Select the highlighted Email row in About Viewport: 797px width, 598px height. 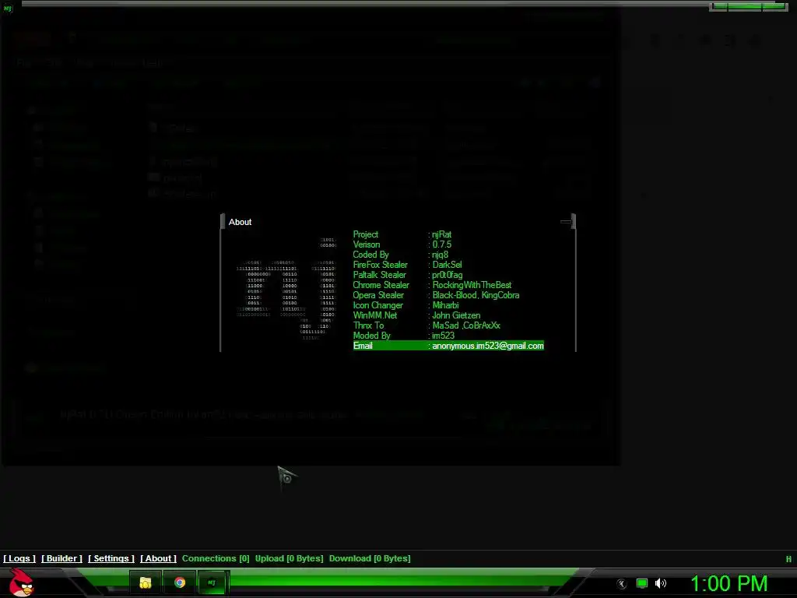point(448,346)
